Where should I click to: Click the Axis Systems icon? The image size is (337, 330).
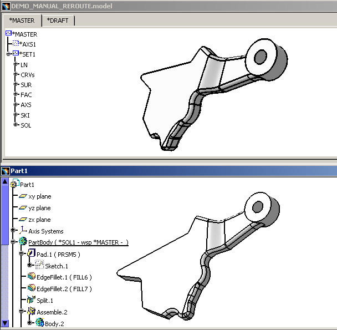click(x=23, y=230)
